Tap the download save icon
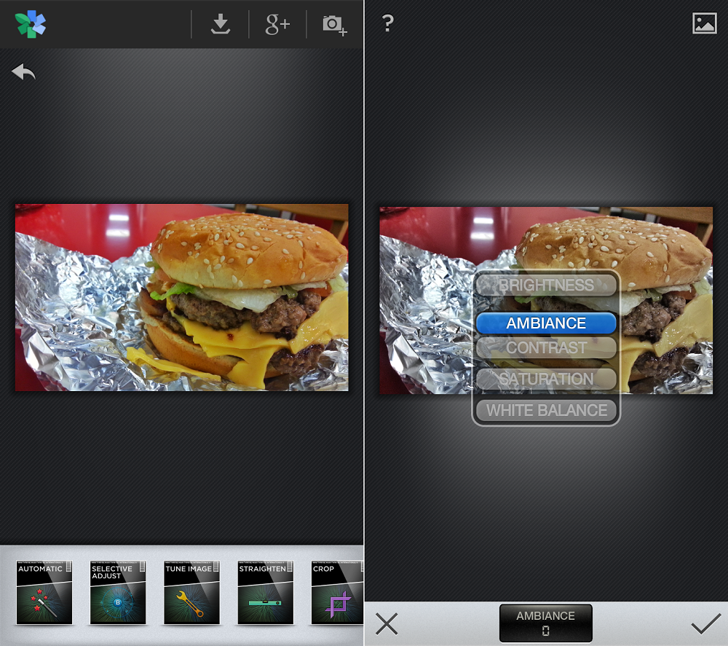 [x=221, y=24]
